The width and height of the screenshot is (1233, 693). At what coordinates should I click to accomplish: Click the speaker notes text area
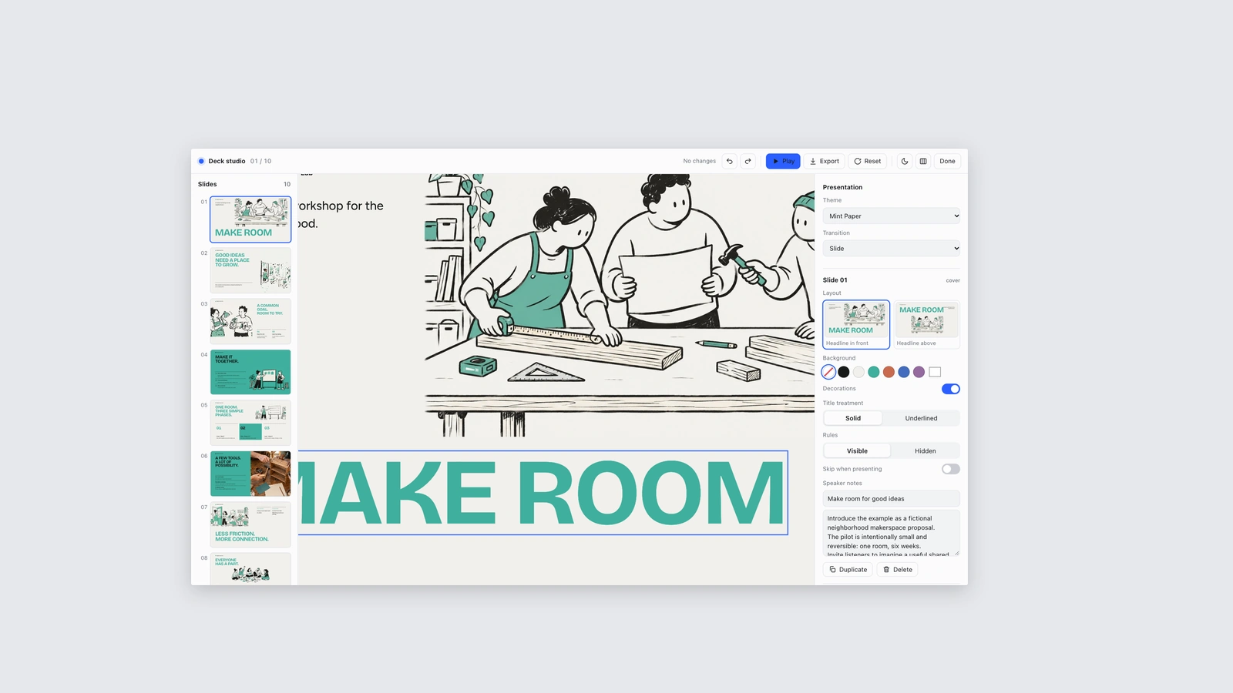click(x=892, y=533)
